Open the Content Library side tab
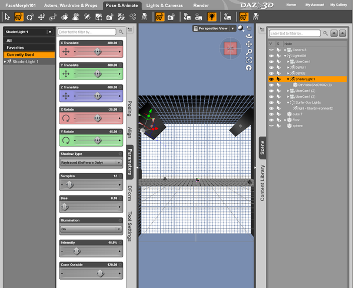Viewport: 353px width, 288px height. pos(262,183)
